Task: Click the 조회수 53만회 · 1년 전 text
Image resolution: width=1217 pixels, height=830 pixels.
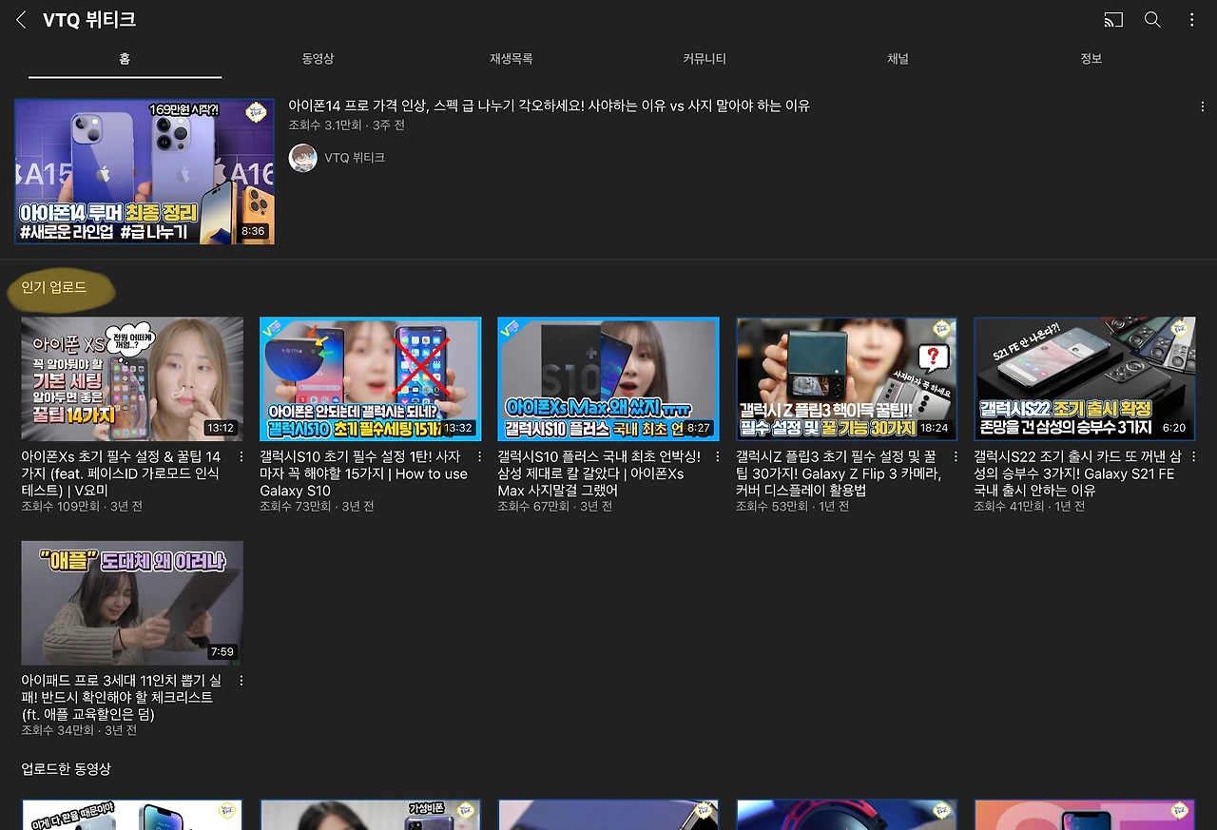Action: [x=793, y=507]
